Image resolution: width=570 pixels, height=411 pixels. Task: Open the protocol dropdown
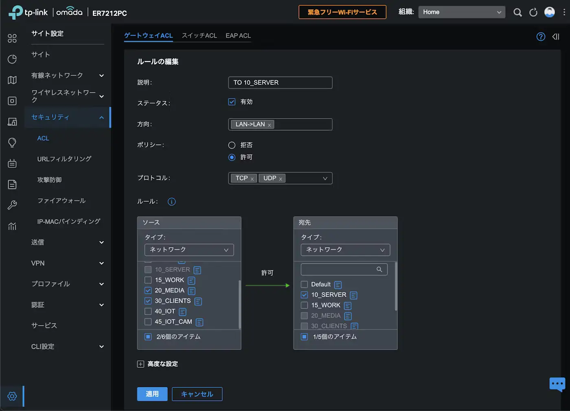280,178
